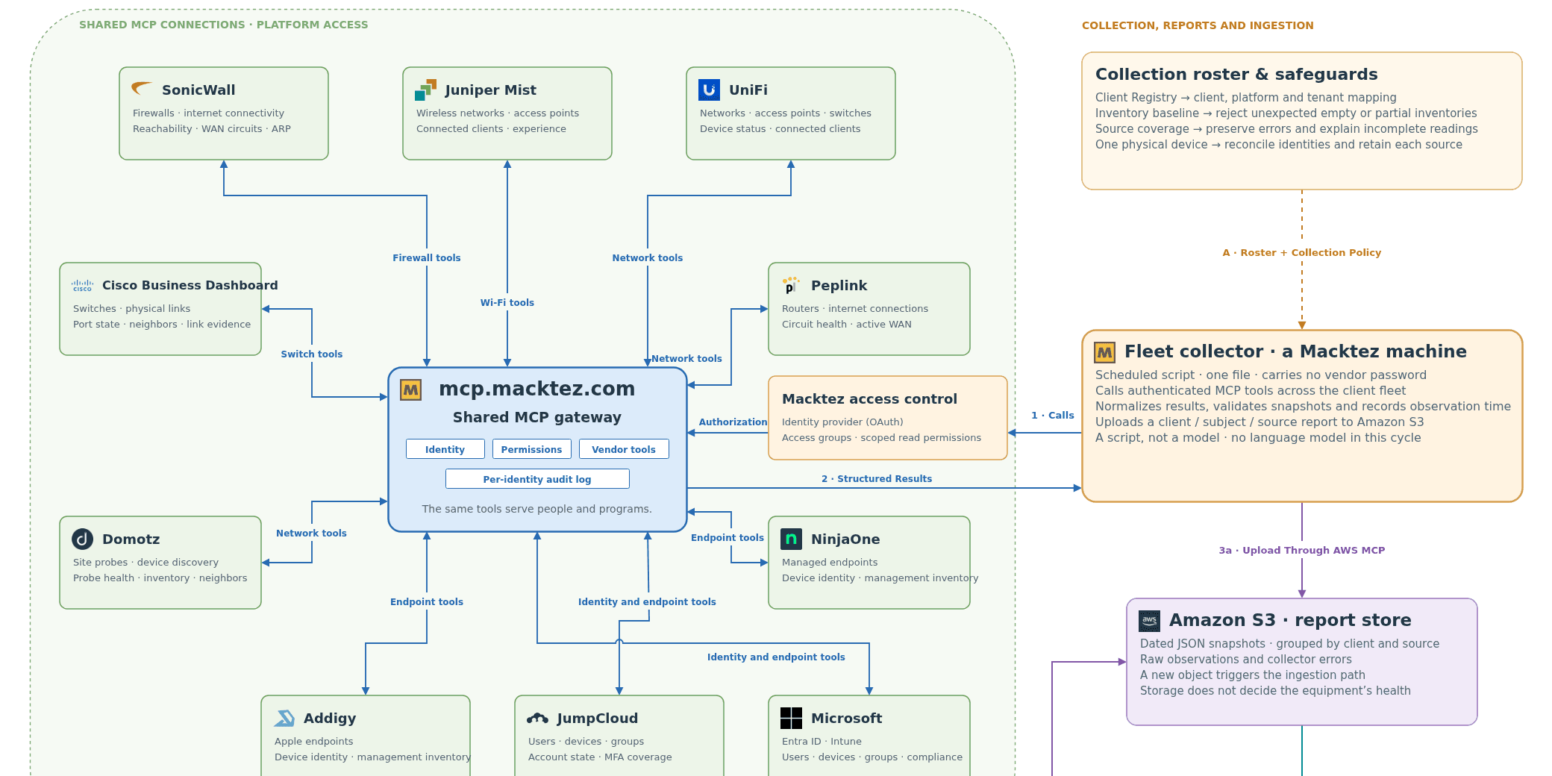This screenshot has height=776, width=1552.
Task: Click the NinjaOne title text
Action: pyautogui.click(x=845, y=539)
